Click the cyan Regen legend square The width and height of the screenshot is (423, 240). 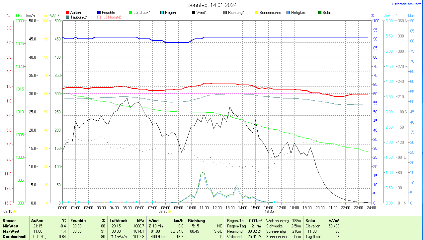(x=162, y=13)
